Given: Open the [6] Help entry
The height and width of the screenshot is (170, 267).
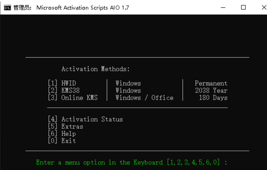Looking at the screenshot, I should pyautogui.click(x=62, y=134).
